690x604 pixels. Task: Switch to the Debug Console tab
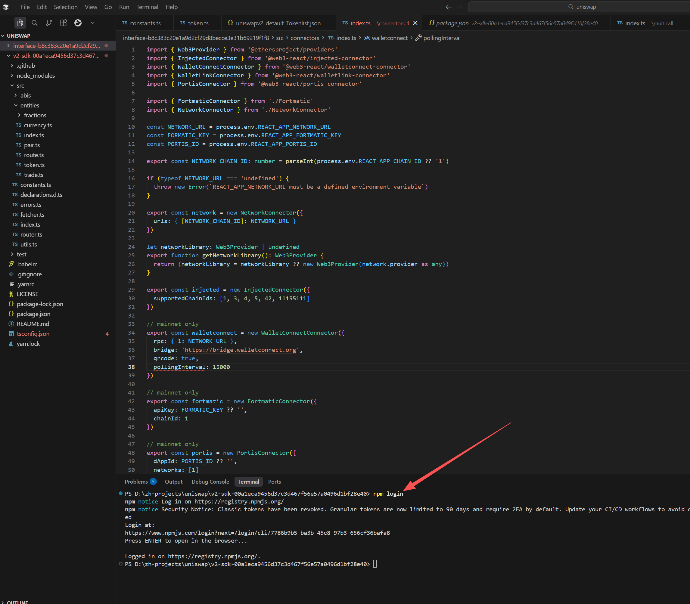tap(210, 482)
